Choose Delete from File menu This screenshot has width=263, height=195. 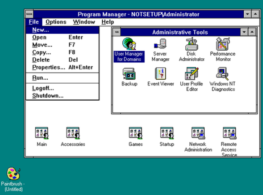[62, 60]
